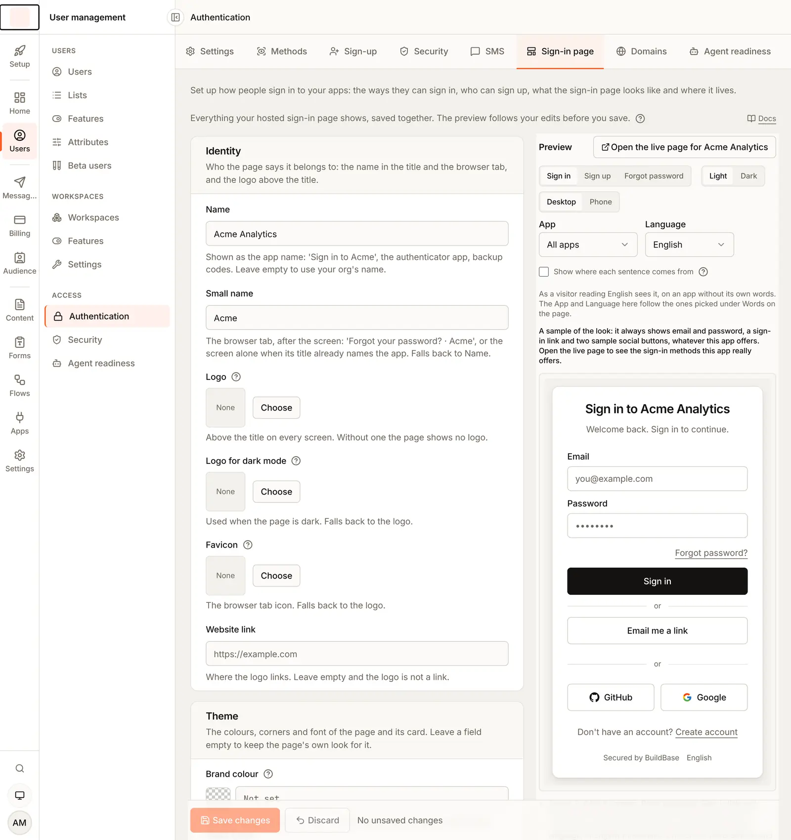Open the Language dropdown (English)

tap(689, 245)
